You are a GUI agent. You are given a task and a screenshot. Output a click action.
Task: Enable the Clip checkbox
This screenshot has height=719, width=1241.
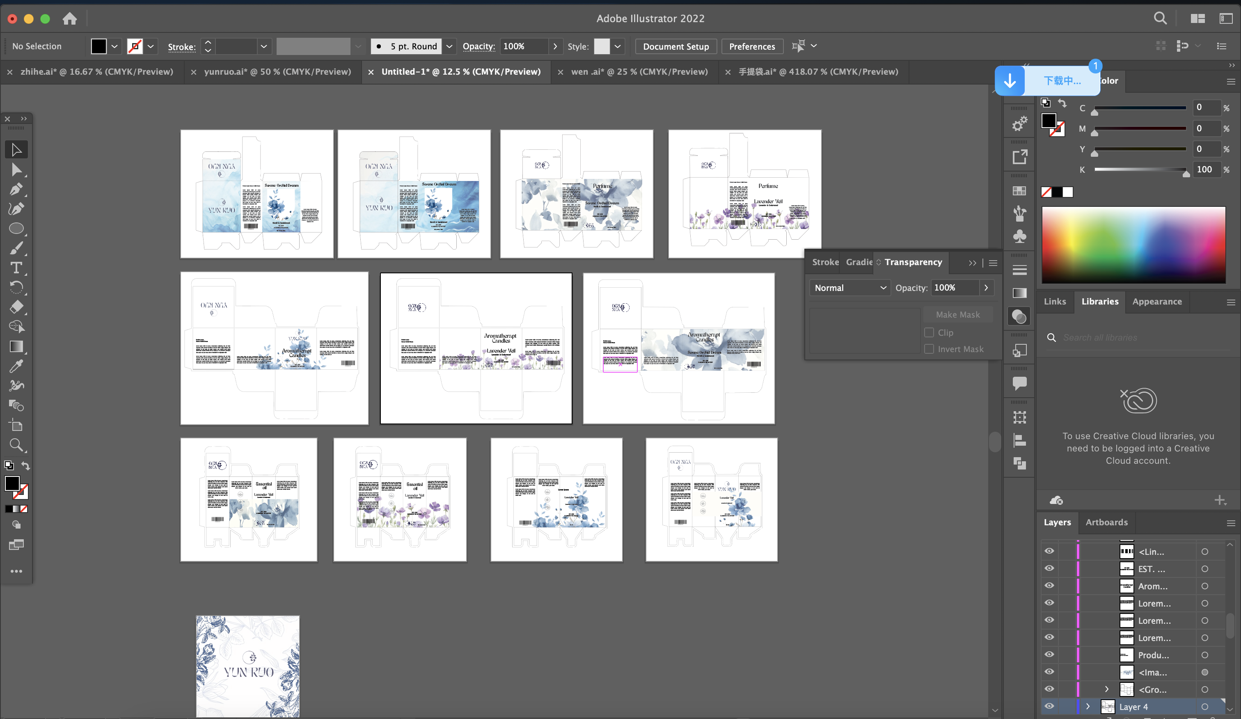pyautogui.click(x=929, y=332)
